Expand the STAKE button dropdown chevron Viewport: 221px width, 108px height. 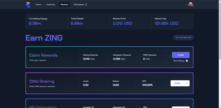[187, 83]
